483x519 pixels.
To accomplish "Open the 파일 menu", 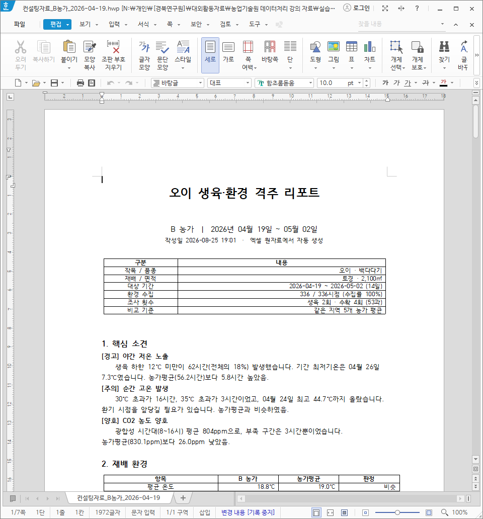I will click(x=20, y=24).
